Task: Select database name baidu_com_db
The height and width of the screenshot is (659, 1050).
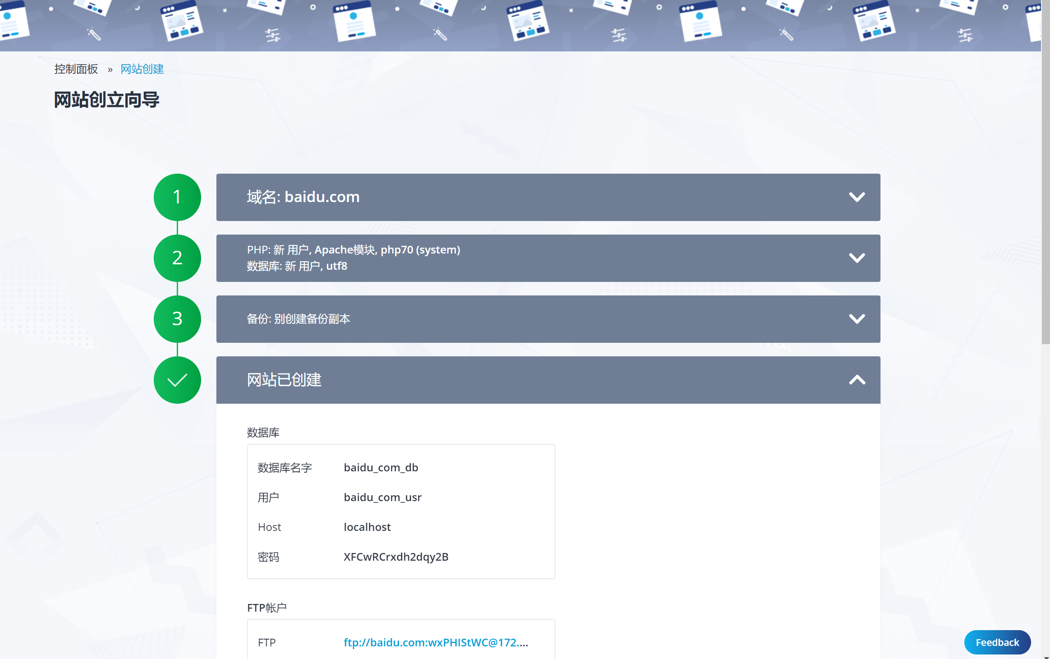Action: click(381, 467)
